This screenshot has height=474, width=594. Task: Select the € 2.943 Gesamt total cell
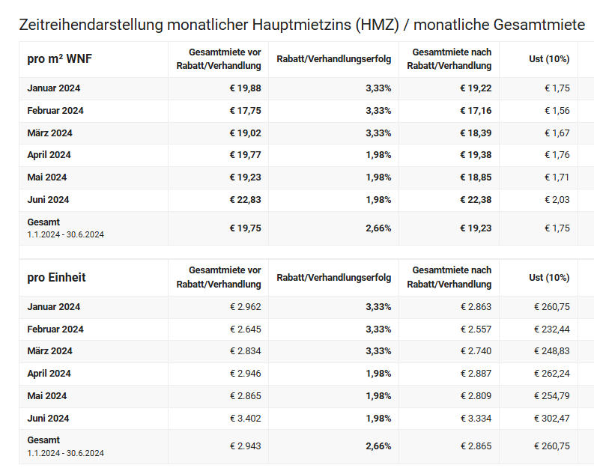pyautogui.click(x=245, y=446)
